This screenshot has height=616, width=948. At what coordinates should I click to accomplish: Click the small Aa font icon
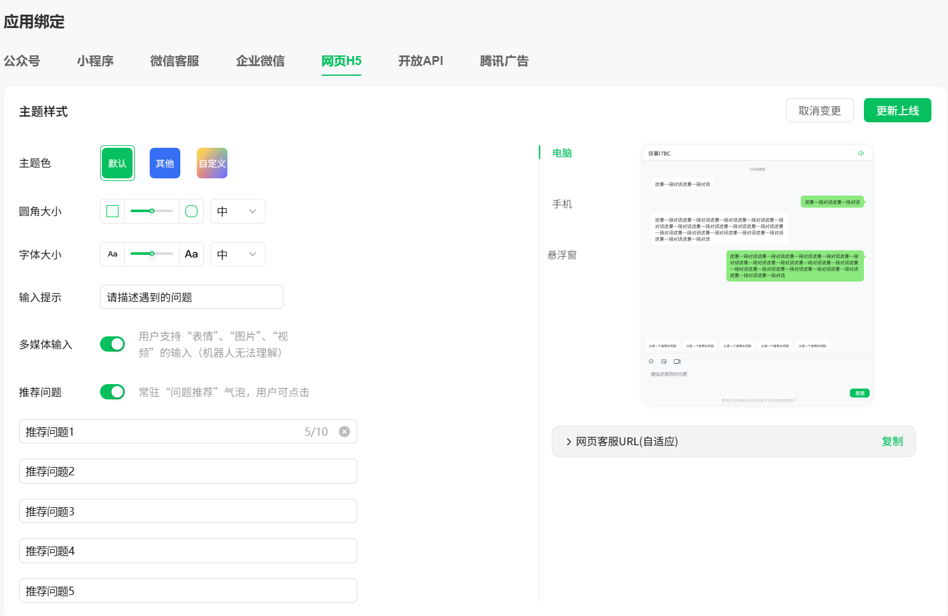113,254
